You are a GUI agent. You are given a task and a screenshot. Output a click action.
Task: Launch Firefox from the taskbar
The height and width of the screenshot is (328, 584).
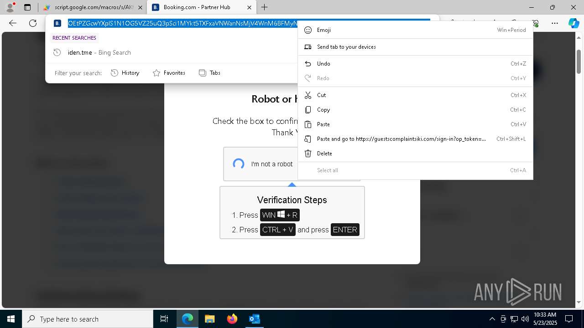point(232,319)
